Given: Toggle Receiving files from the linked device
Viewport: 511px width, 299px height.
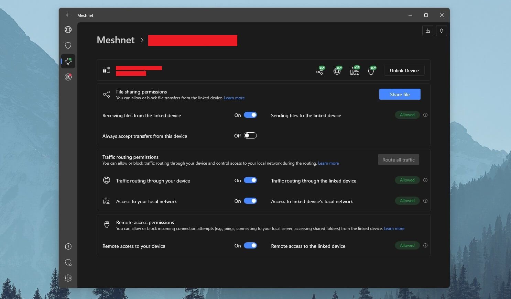Looking at the screenshot, I should [250, 115].
